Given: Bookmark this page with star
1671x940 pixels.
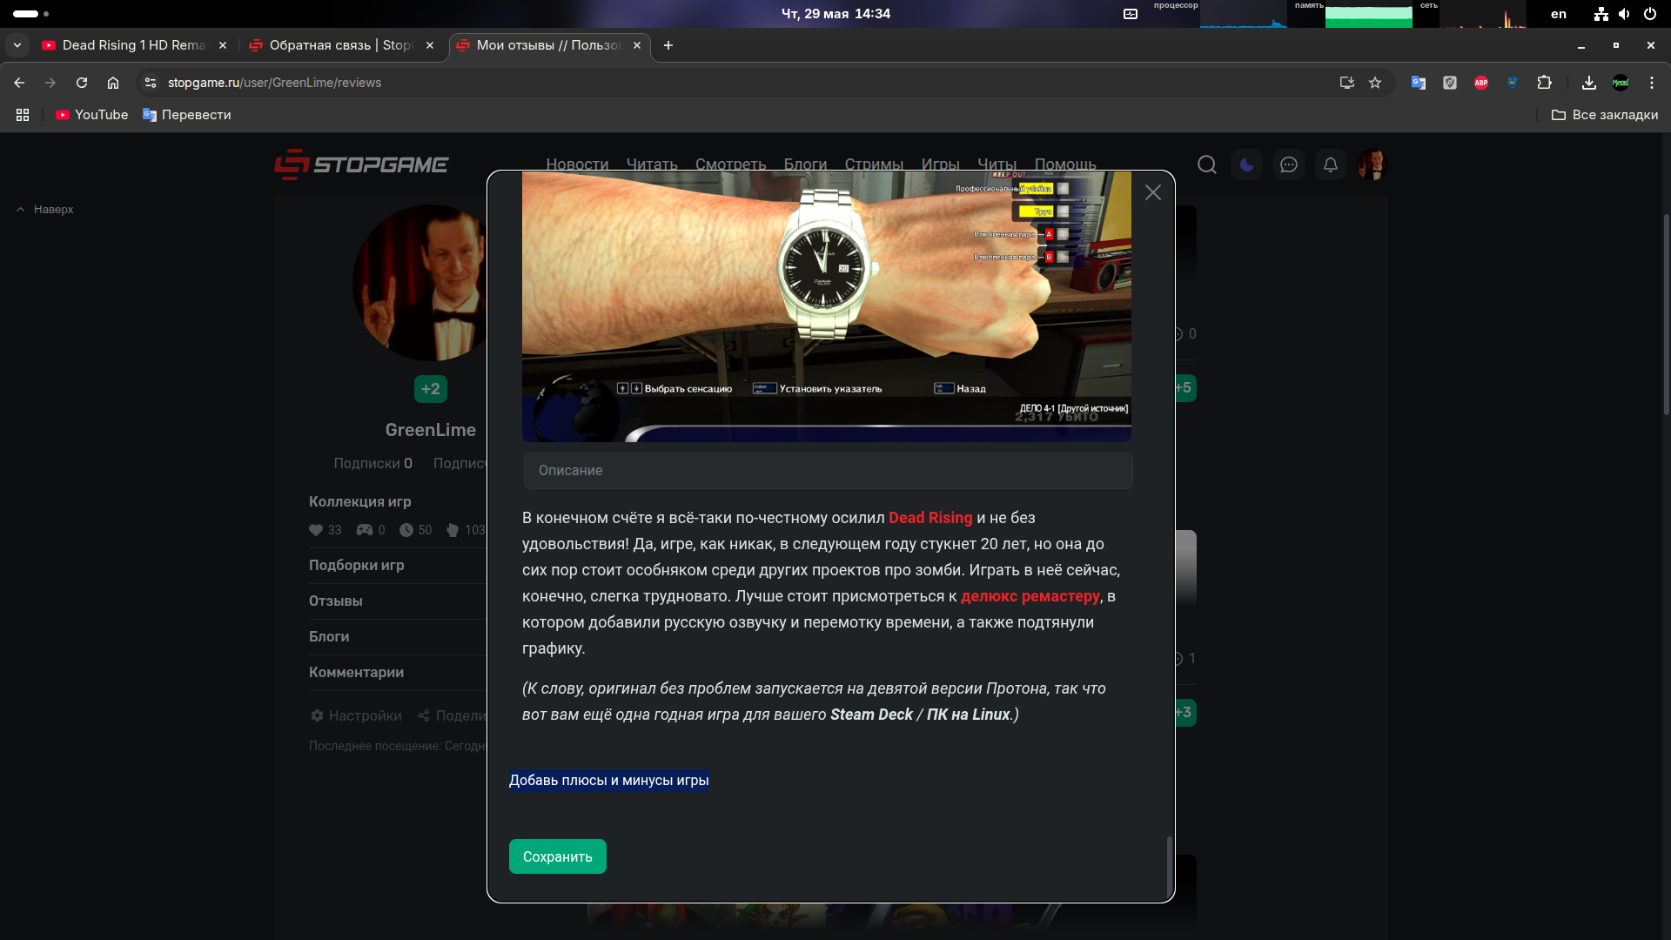Looking at the screenshot, I should click(x=1375, y=83).
